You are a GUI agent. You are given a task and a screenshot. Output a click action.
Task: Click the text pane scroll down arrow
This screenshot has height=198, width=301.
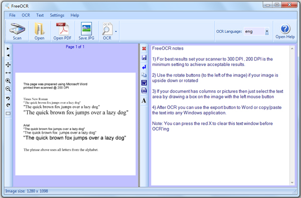pos(292,182)
